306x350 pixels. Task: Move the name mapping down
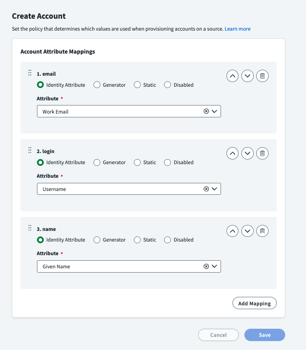(247, 231)
